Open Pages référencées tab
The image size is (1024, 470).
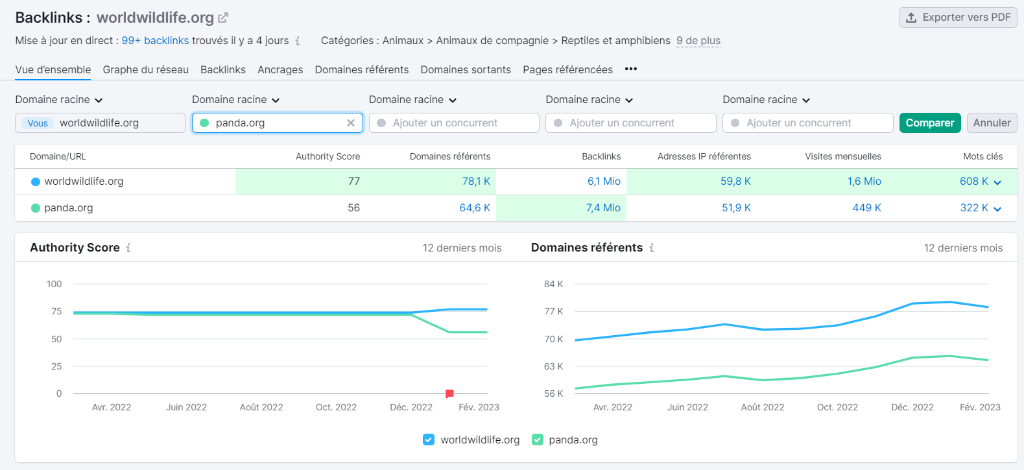[567, 69]
